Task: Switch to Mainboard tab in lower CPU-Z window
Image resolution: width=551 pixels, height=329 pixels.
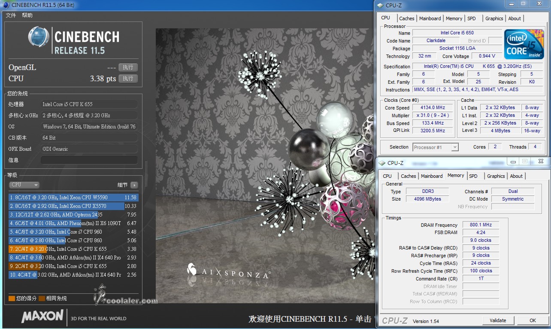Action: pyautogui.click(x=432, y=176)
